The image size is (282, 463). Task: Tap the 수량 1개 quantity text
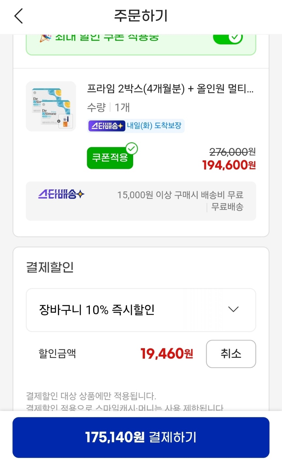coord(108,107)
